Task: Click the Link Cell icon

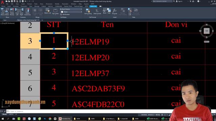Action: 130,11
